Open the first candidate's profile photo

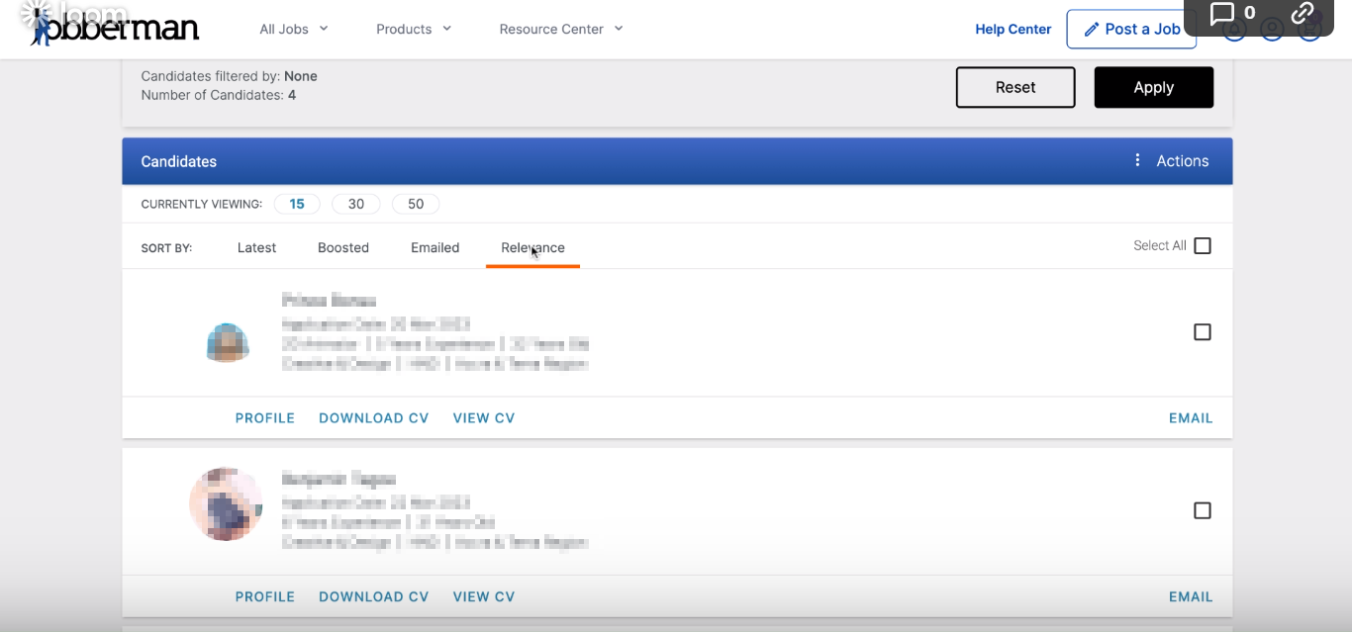point(227,341)
